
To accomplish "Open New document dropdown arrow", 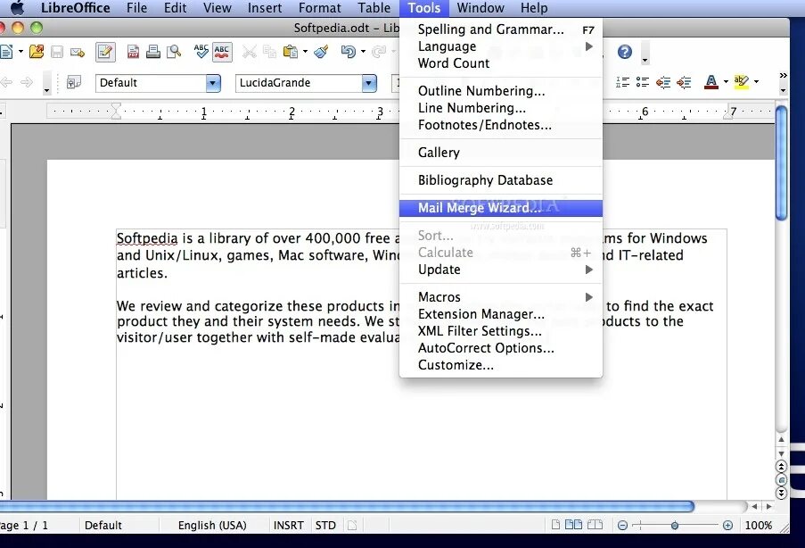I will 21,52.
